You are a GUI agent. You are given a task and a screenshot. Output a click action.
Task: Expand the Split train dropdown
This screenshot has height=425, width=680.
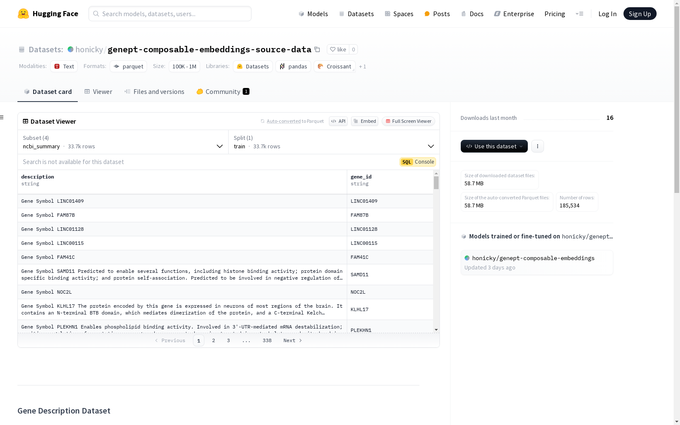pos(334,142)
